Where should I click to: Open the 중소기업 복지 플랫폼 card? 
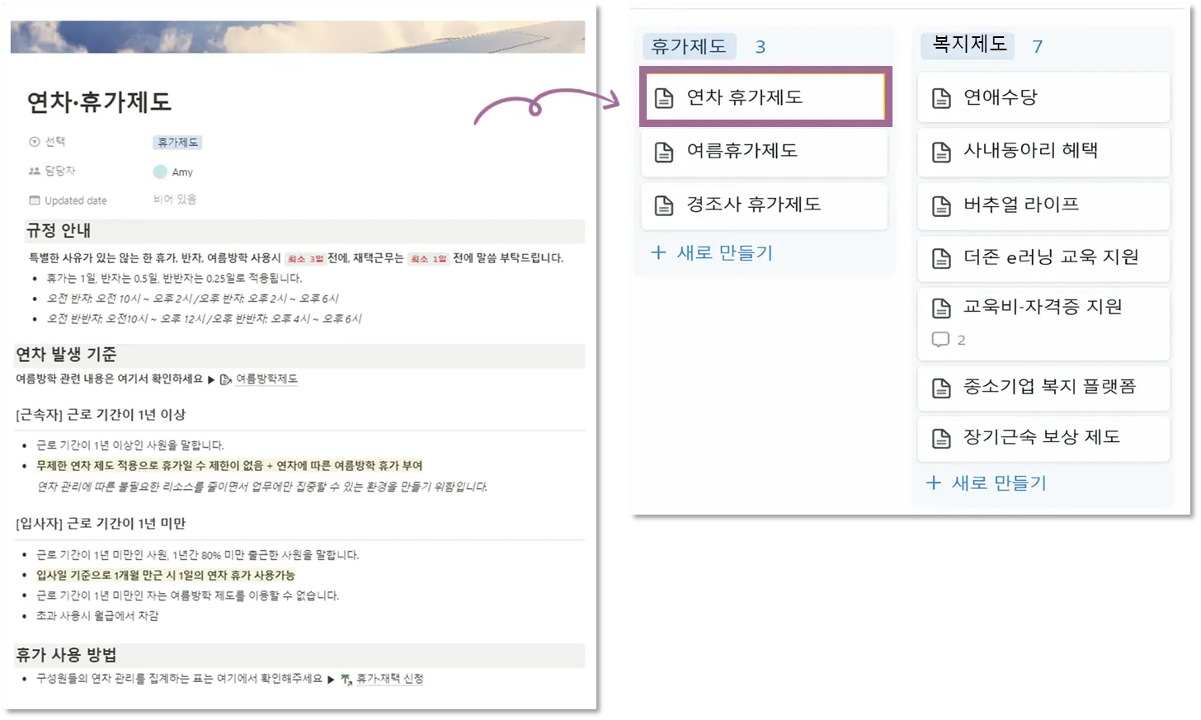pos(1043,388)
